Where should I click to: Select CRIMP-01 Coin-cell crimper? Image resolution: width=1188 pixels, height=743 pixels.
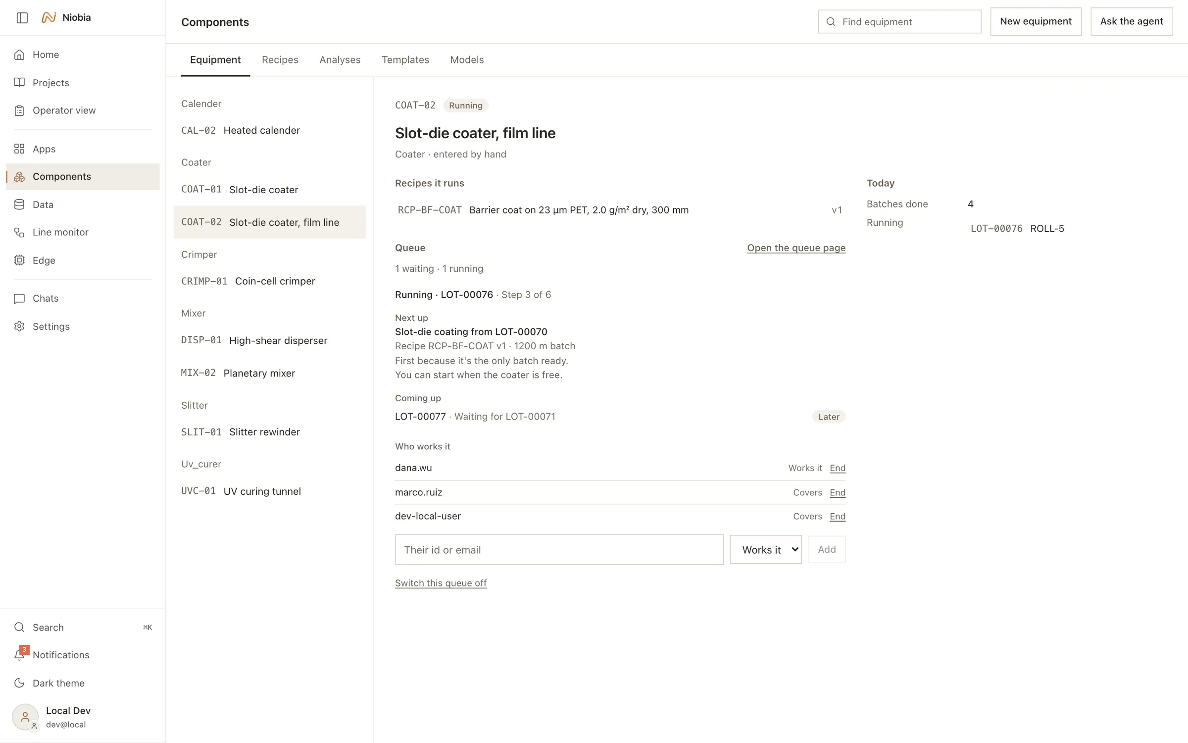[x=270, y=281]
